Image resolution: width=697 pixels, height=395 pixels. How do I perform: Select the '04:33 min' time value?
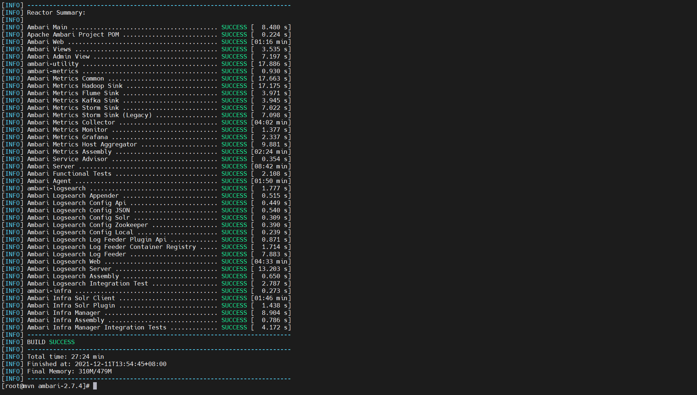click(x=271, y=261)
